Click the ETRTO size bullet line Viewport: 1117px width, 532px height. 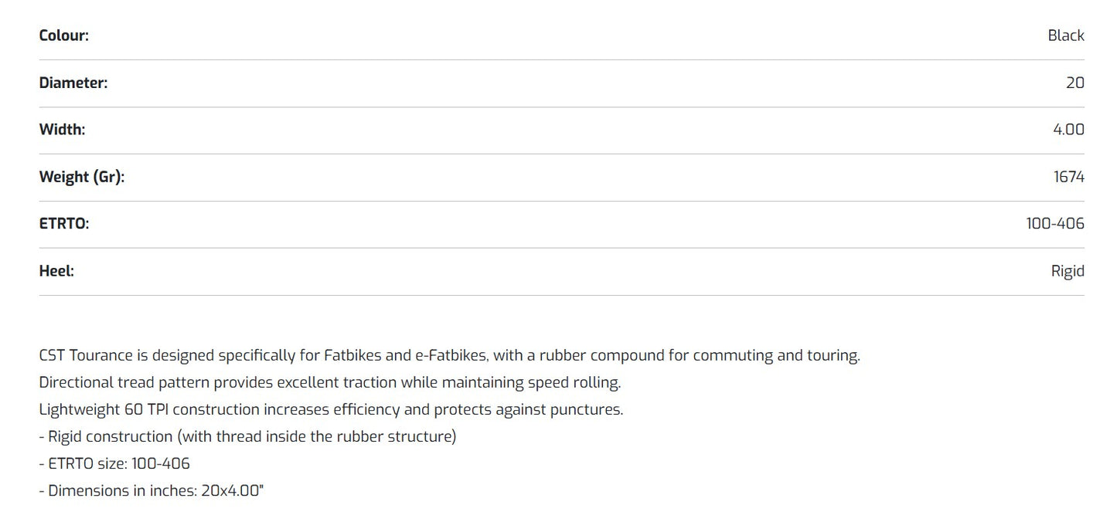[x=114, y=463]
